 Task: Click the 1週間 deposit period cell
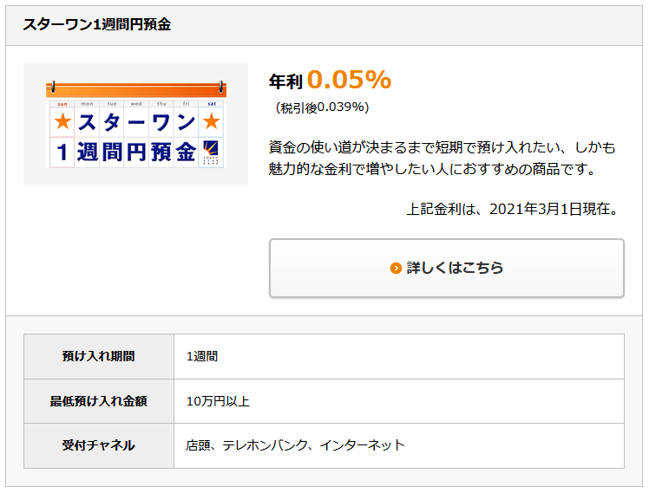(202, 356)
